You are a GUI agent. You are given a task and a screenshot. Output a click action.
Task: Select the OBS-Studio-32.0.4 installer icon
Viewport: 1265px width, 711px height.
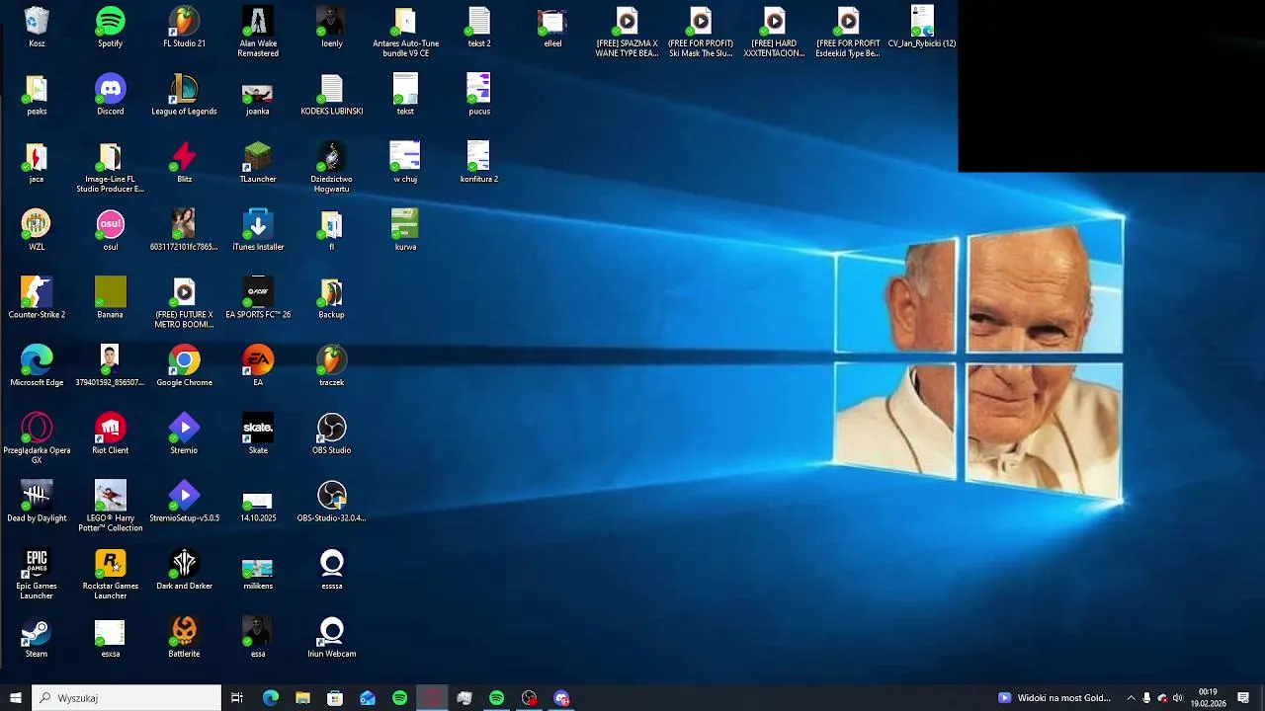pos(331,502)
